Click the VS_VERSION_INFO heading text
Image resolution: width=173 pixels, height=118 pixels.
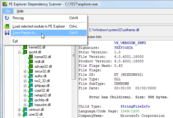coord(130,43)
